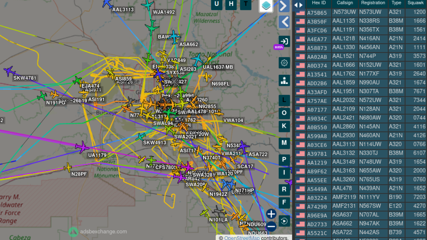This screenshot has width=427, height=240.
Task: Toggle the O map button
Action: point(284,113)
